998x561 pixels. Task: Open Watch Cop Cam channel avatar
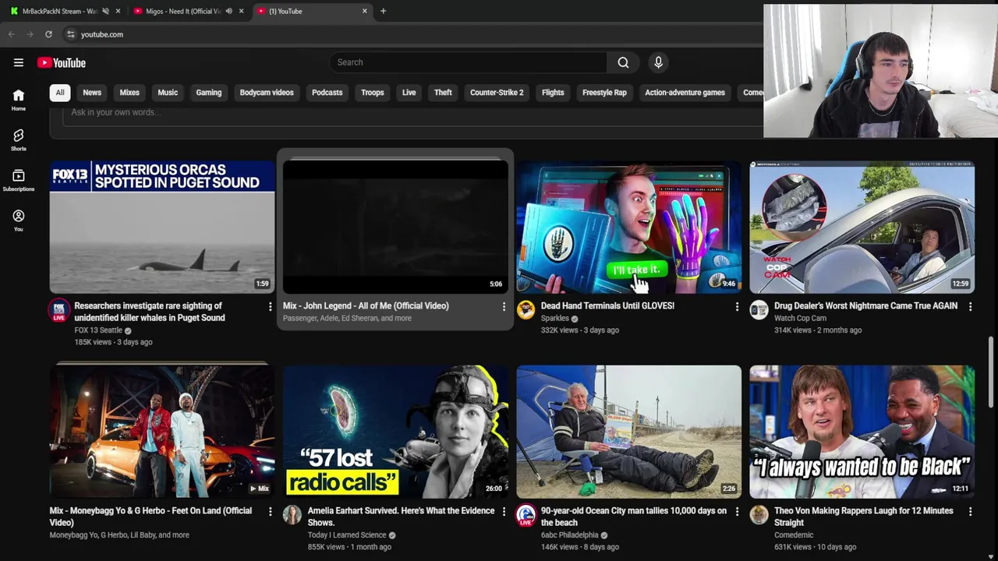point(759,310)
